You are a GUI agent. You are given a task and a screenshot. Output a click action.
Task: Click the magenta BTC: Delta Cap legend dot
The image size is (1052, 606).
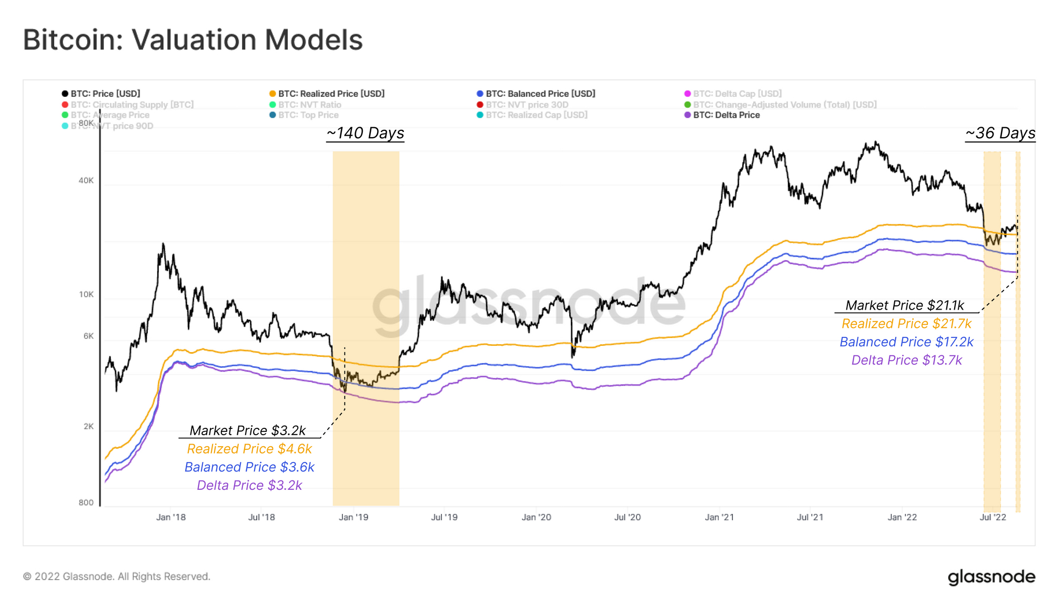(x=687, y=94)
